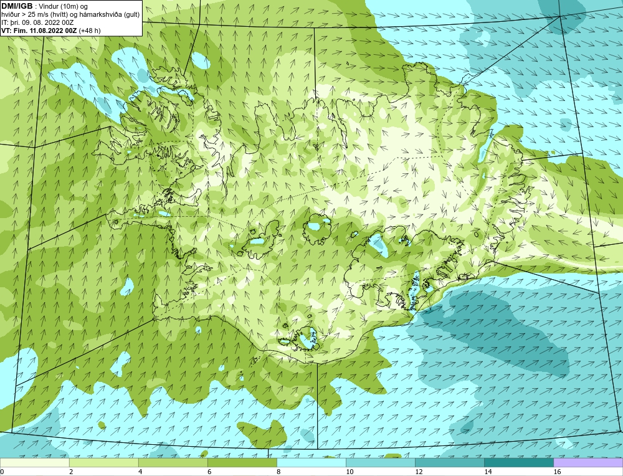Image resolution: width=623 pixels, height=476 pixels.
Task: Click the darker teal 12–14 legend swatch
Action: 450,462
